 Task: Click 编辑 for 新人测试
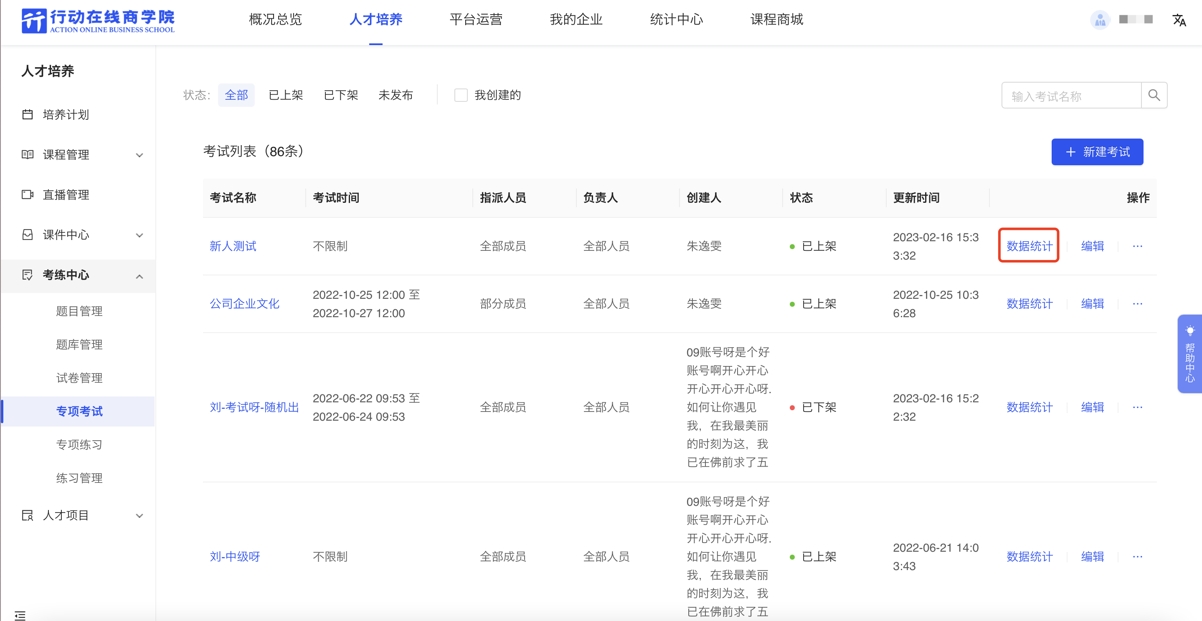click(x=1092, y=246)
